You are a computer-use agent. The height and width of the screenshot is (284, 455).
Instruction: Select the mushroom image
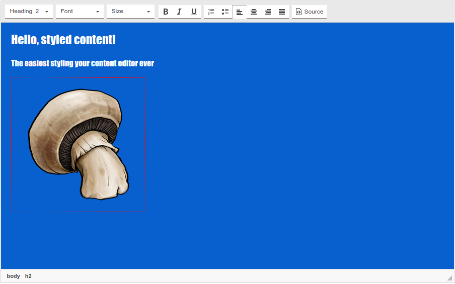click(78, 144)
